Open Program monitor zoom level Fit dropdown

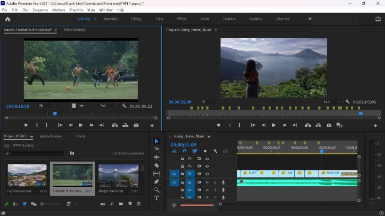[209, 102]
